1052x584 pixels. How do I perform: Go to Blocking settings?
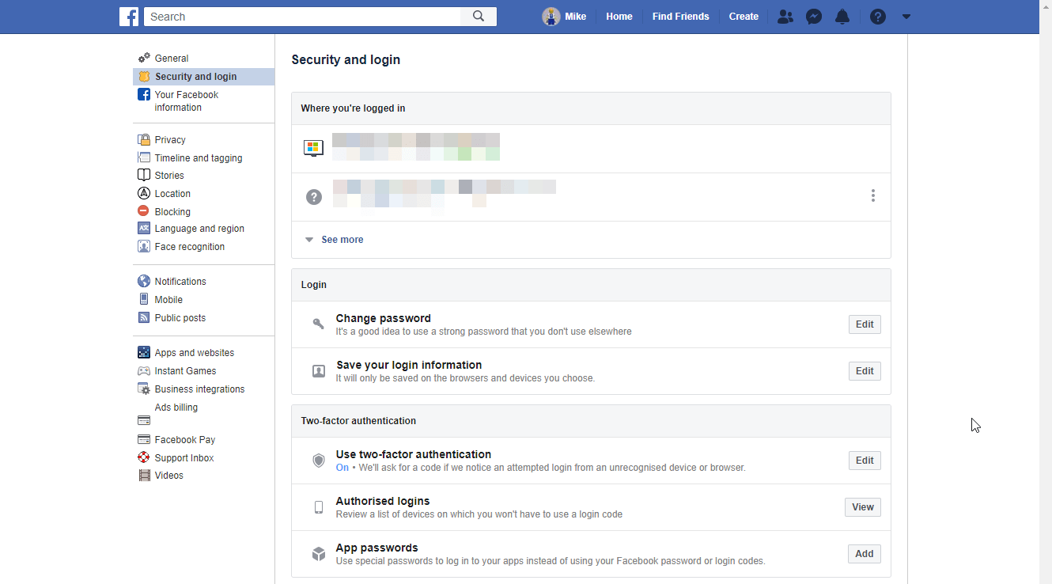point(172,212)
